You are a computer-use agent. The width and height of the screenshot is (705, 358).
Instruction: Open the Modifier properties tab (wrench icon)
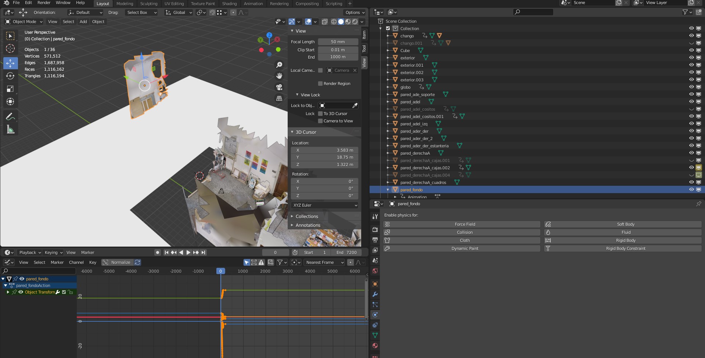pyautogui.click(x=374, y=294)
